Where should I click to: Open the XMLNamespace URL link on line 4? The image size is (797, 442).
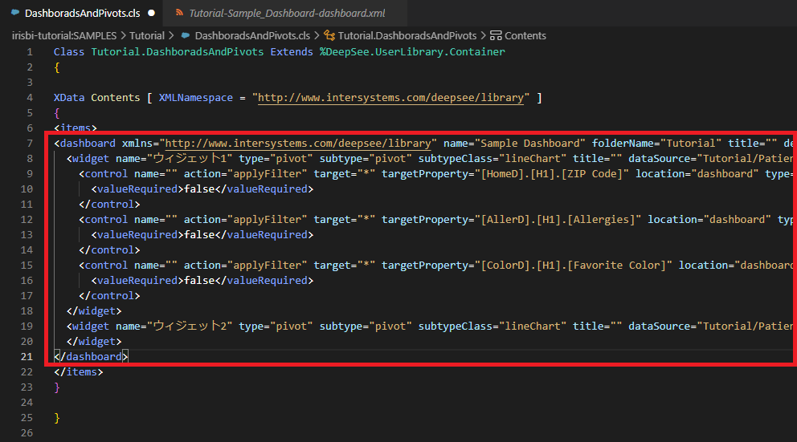[x=391, y=98]
